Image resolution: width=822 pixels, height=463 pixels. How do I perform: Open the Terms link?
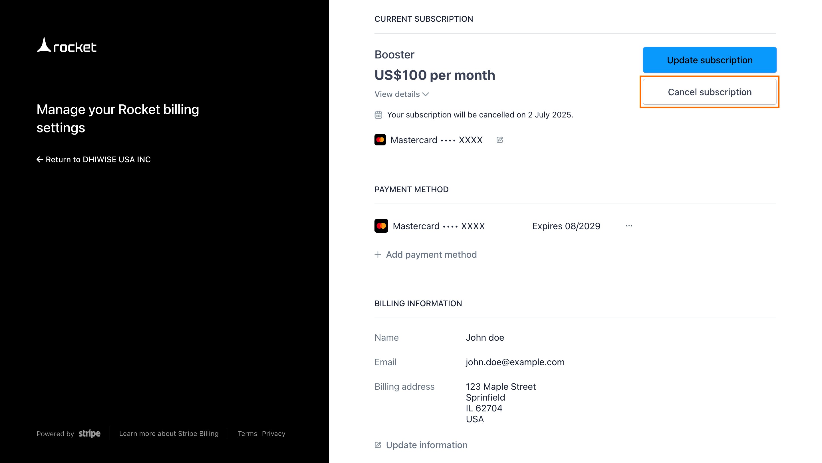(247, 433)
